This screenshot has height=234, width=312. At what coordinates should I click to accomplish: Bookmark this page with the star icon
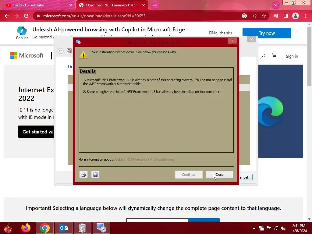pos(264,16)
